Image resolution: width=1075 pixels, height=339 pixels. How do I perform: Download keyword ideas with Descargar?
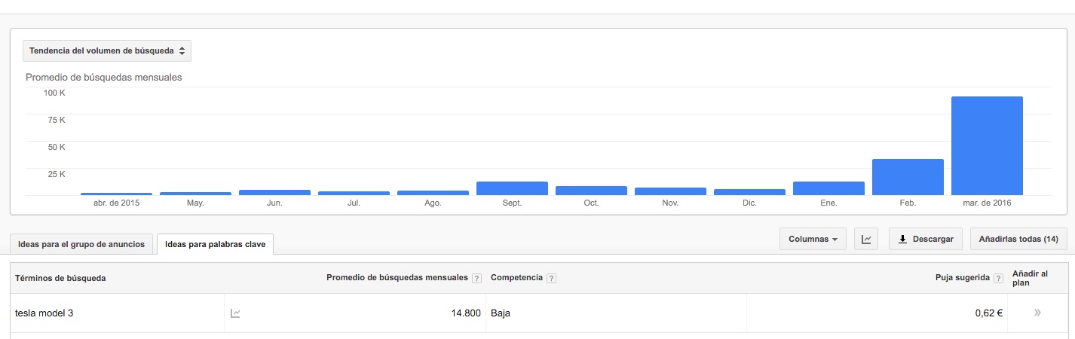click(926, 240)
